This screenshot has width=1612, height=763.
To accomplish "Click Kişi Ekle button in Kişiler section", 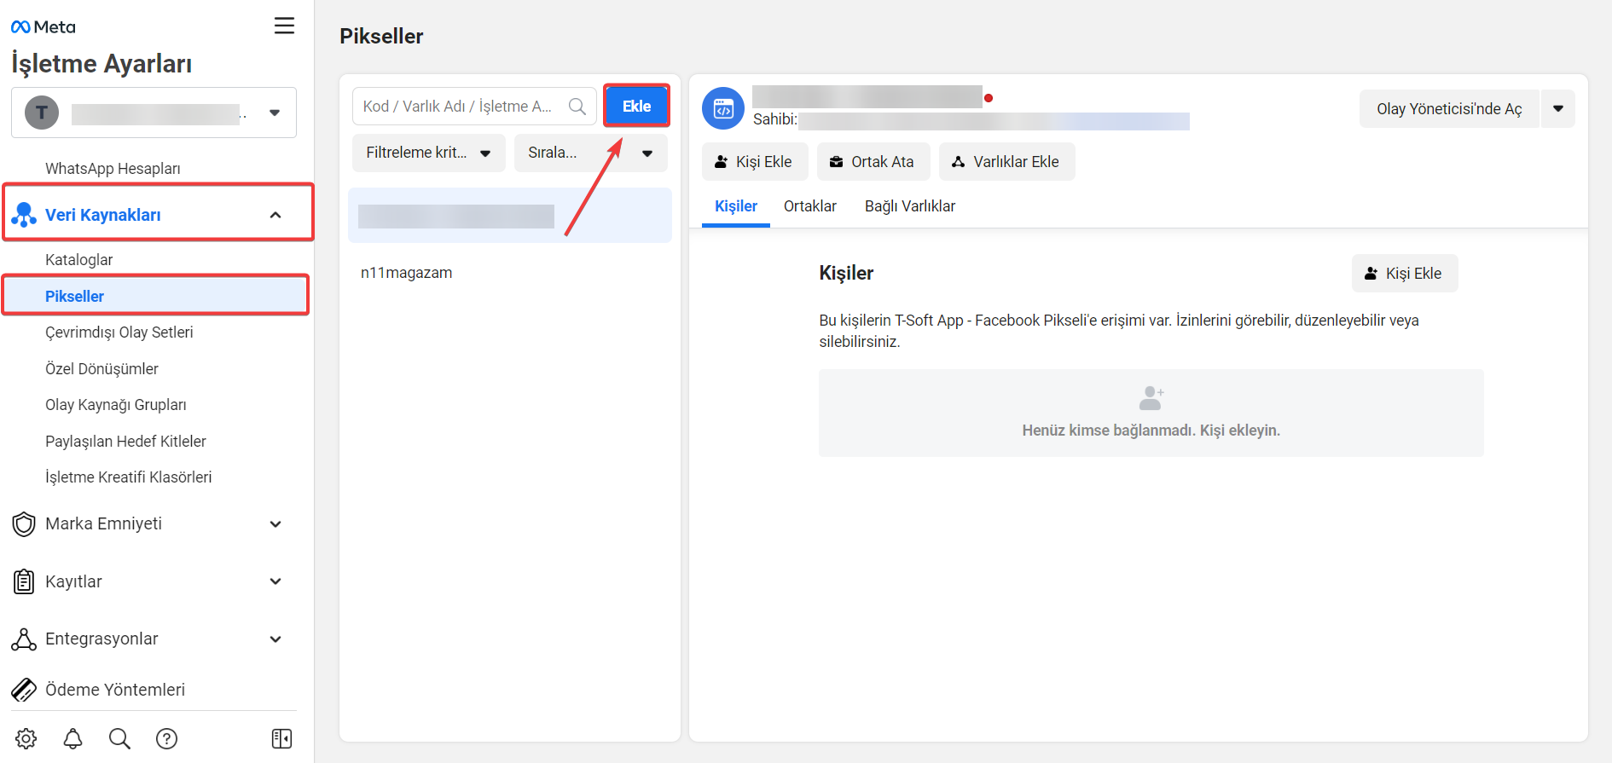I will (1405, 274).
